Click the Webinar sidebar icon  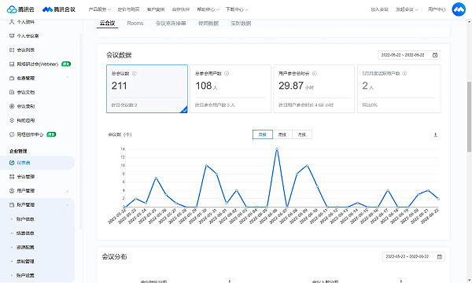point(12,64)
